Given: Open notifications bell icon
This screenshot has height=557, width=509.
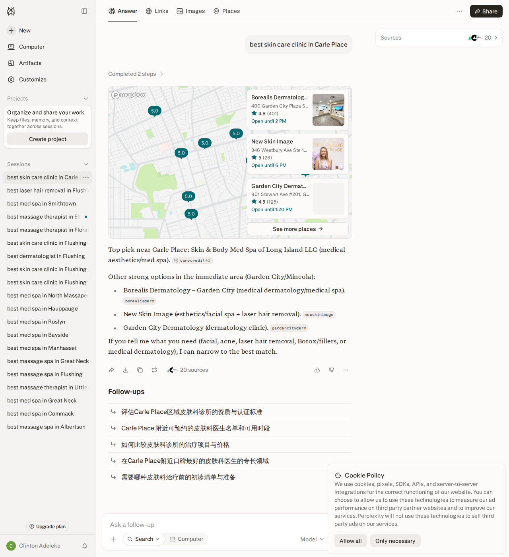Looking at the screenshot, I should pos(85,546).
